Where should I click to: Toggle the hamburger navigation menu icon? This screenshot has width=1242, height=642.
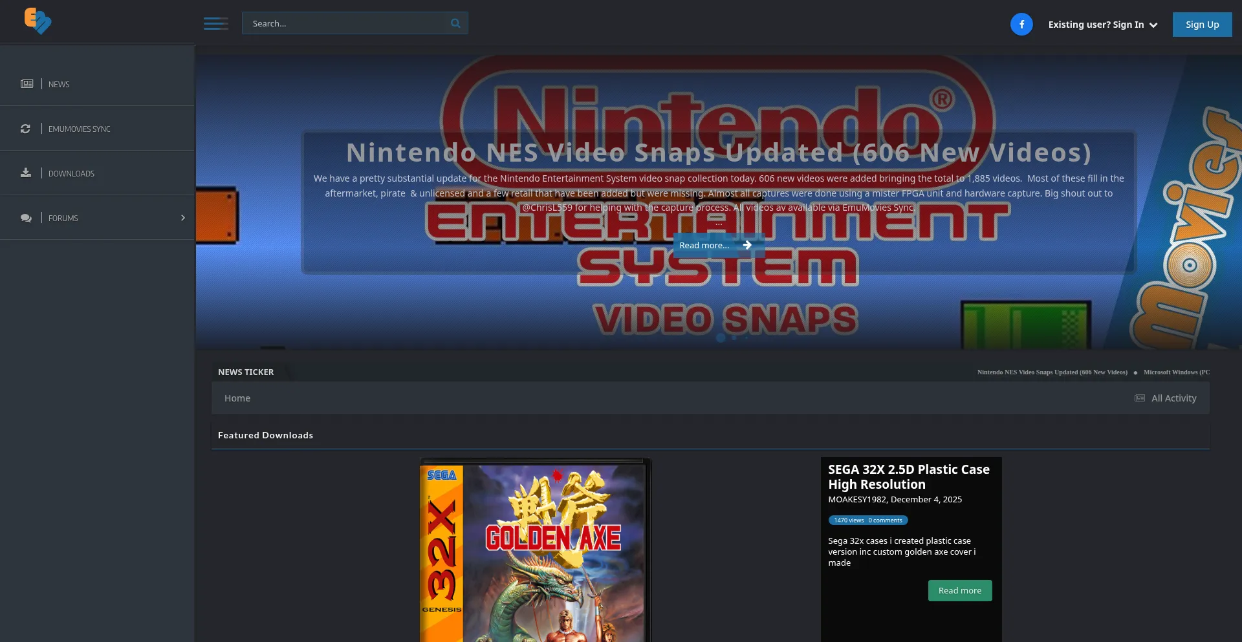pos(215,24)
